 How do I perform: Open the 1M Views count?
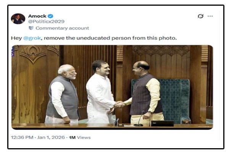point(80,138)
